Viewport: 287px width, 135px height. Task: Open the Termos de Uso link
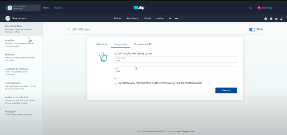pyautogui.click(x=188, y=131)
